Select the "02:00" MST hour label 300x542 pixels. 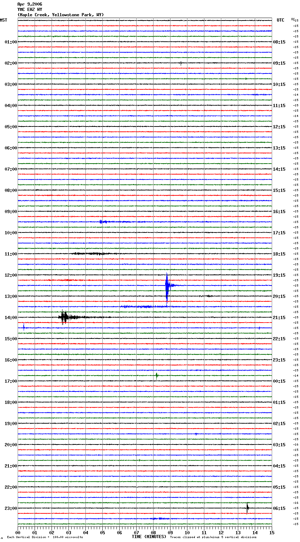click(11, 63)
